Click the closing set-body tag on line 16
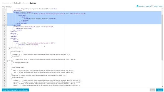 pos(17,25)
